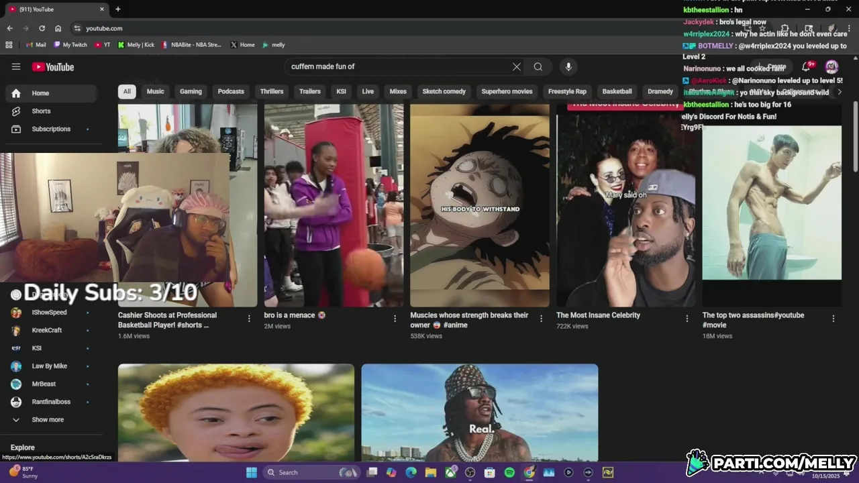
Task: Start voice search with the microphone icon
Action: [x=568, y=66]
